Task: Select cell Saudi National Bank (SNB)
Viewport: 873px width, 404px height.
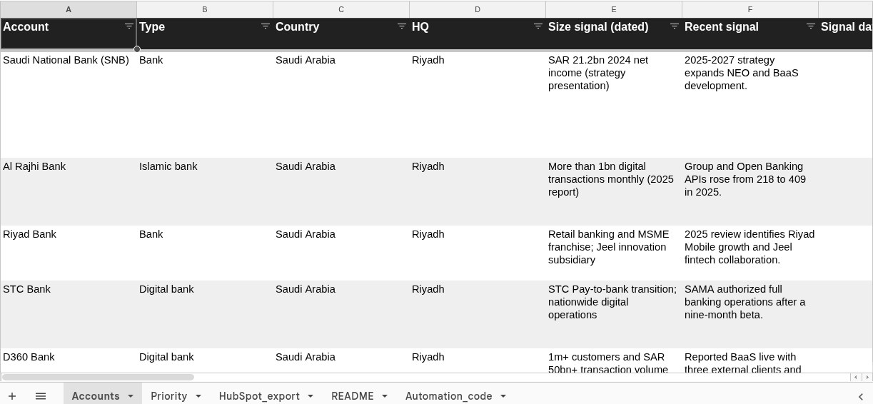Action: tap(69, 105)
